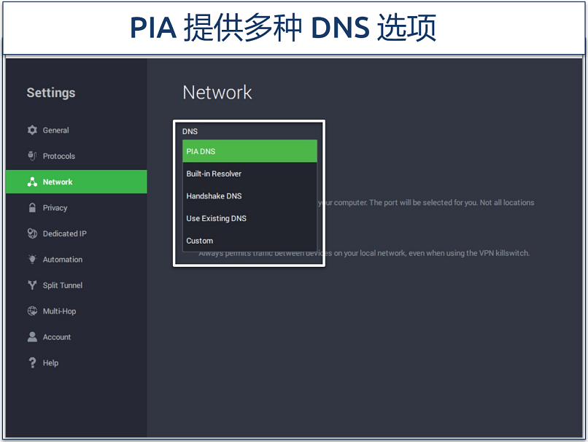588x442 pixels.
Task: Click the Settings sidebar title
Action: coord(51,93)
